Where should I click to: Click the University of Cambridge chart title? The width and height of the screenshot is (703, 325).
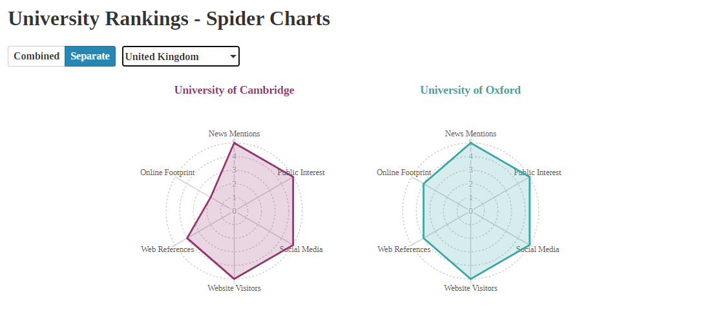tap(234, 90)
